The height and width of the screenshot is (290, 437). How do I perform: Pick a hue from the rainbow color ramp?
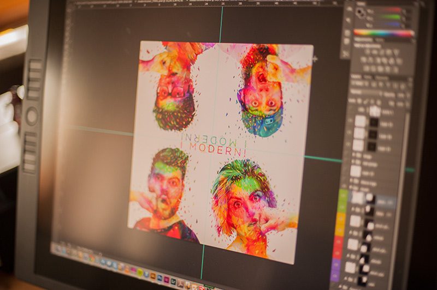pos(383,33)
